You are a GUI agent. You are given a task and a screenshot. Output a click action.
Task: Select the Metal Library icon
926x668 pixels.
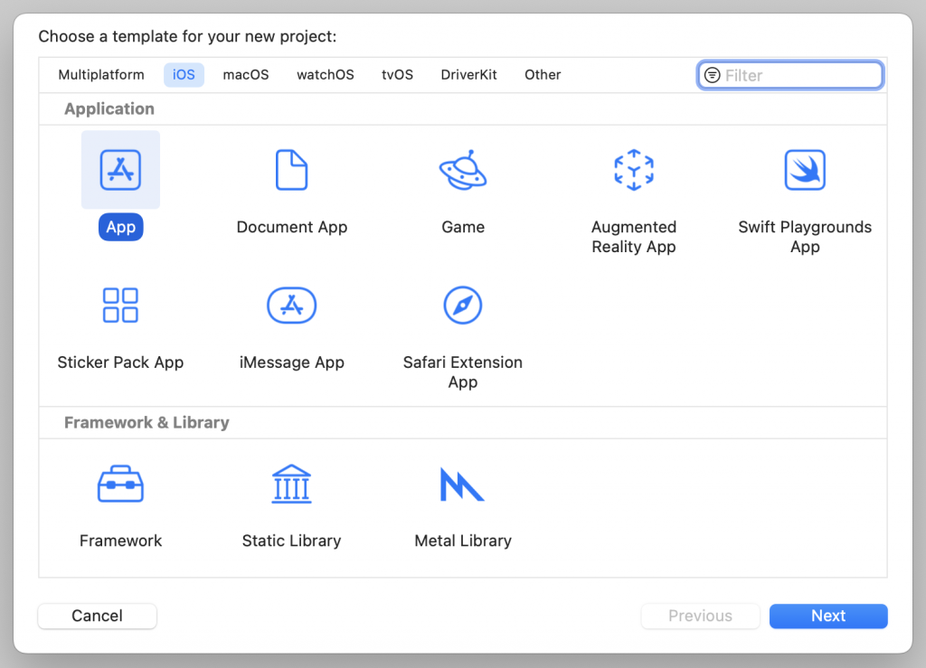pos(462,484)
